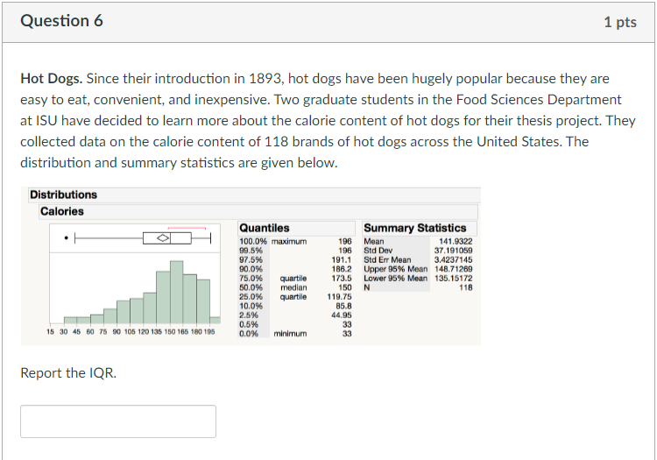
Task: Click the 10.0% quantile value 85.8
Action: click(x=343, y=306)
